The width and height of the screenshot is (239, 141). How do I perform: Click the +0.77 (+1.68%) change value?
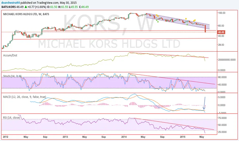coord(37,7)
